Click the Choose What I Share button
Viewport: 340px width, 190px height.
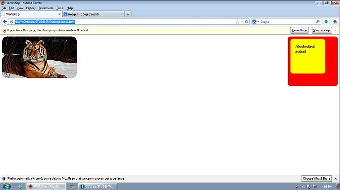(x=316, y=179)
